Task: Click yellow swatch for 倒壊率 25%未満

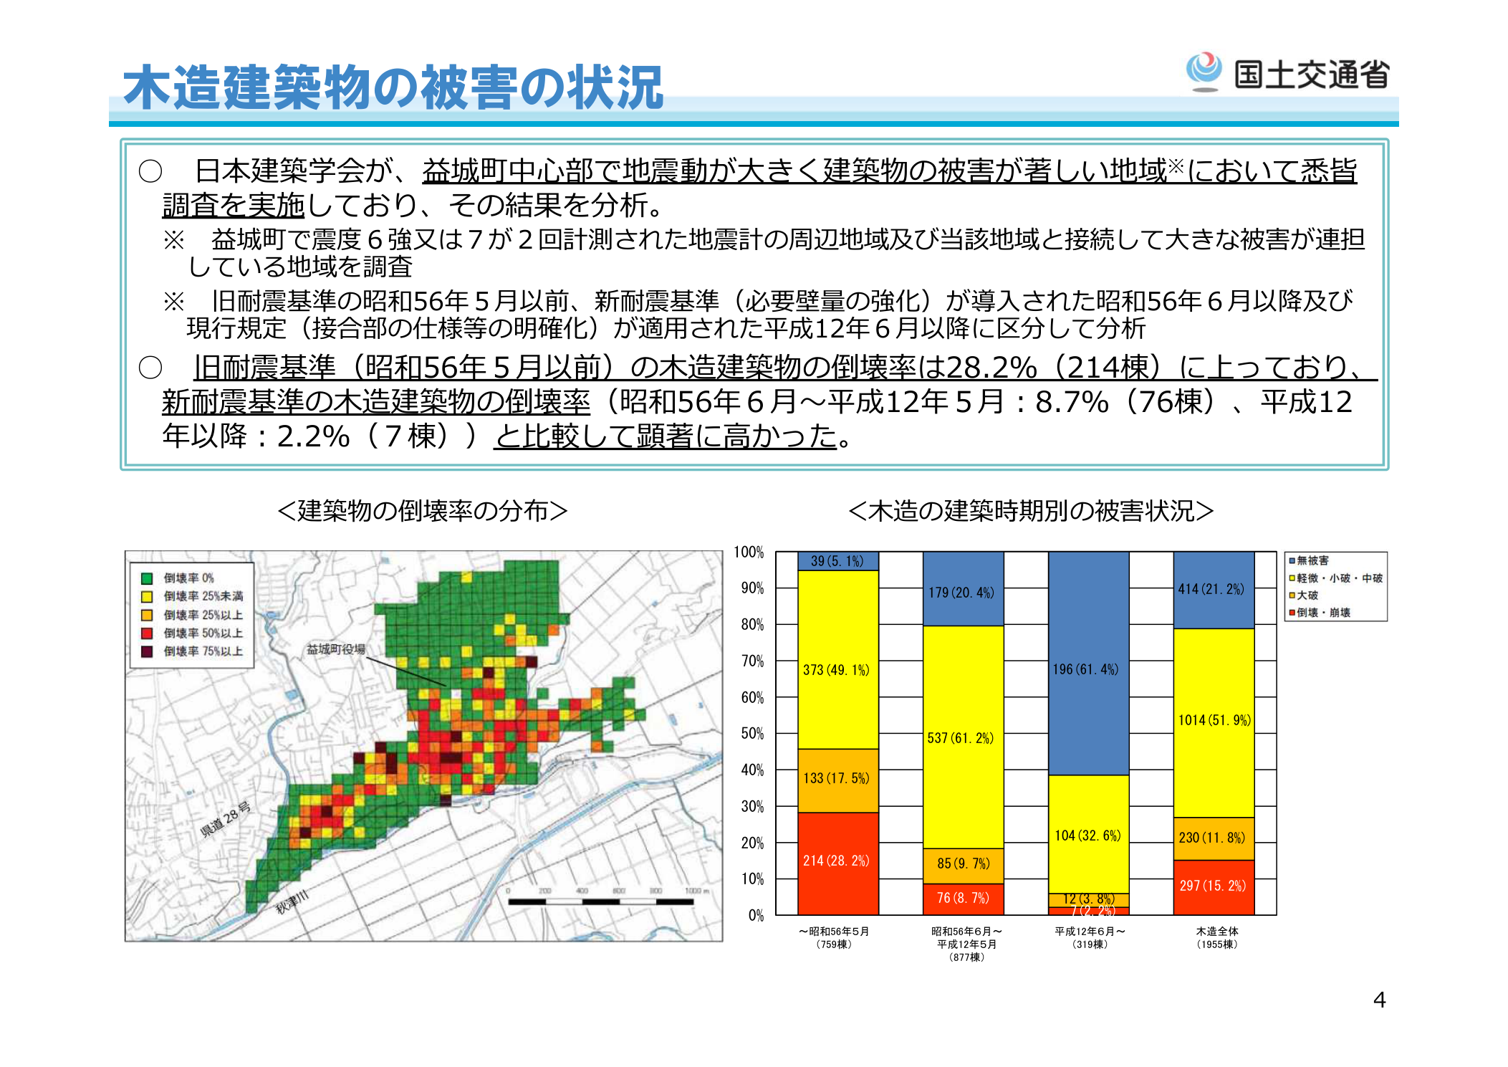Action: (147, 596)
